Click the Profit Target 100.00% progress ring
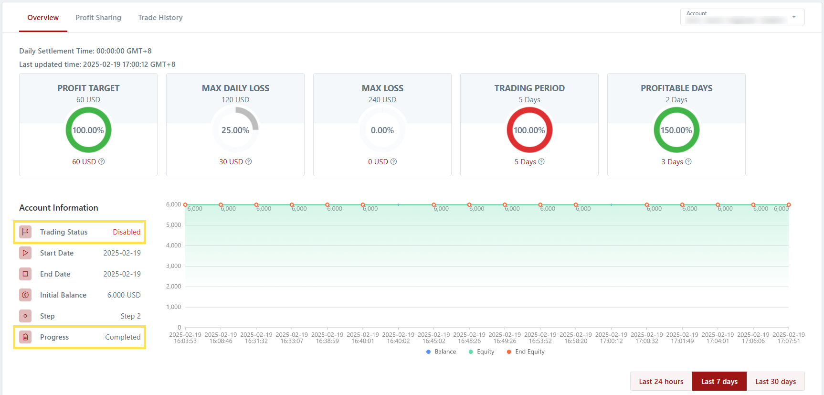The width and height of the screenshot is (824, 395). tap(88, 130)
